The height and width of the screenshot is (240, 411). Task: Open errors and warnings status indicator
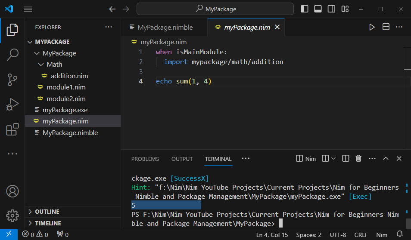(35, 234)
